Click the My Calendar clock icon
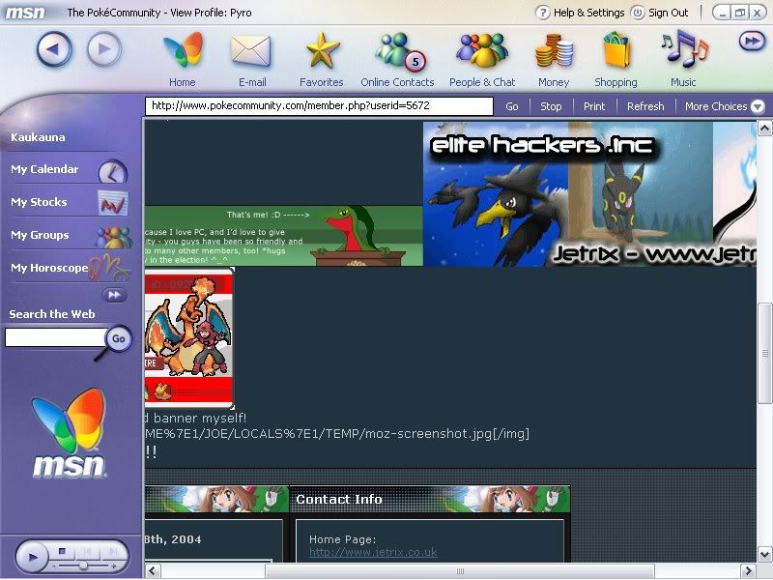Viewport: 773px width, 580px height. (113, 172)
